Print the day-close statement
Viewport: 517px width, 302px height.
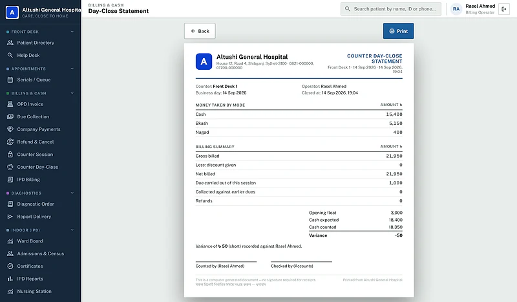point(398,31)
